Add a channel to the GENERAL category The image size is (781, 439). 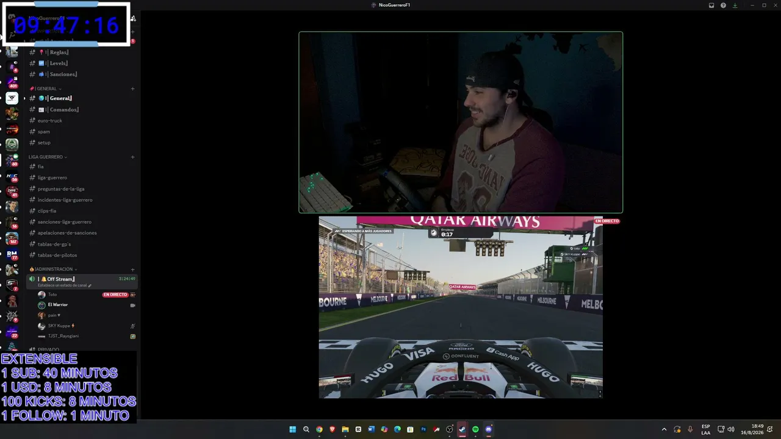pos(132,89)
